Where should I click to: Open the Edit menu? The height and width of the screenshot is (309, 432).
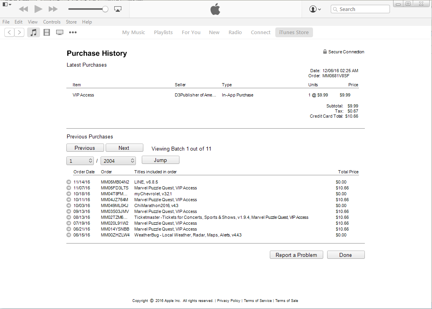[x=18, y=22]
